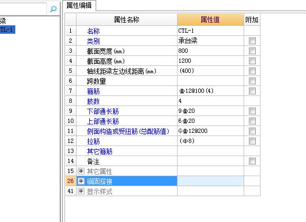Tick the 附加 checkbox for 箍筋

pyautogui.click(x=252, y=91)
